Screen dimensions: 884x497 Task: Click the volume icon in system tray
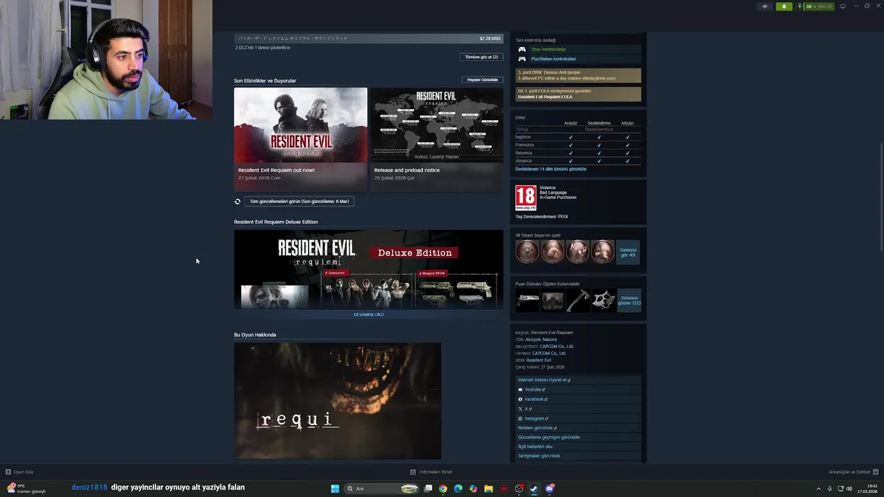[x=849, y=489]
